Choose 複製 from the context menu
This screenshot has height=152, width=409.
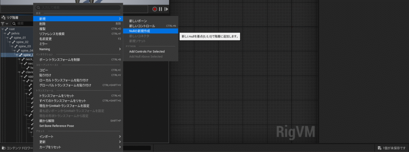pos(78,29)
